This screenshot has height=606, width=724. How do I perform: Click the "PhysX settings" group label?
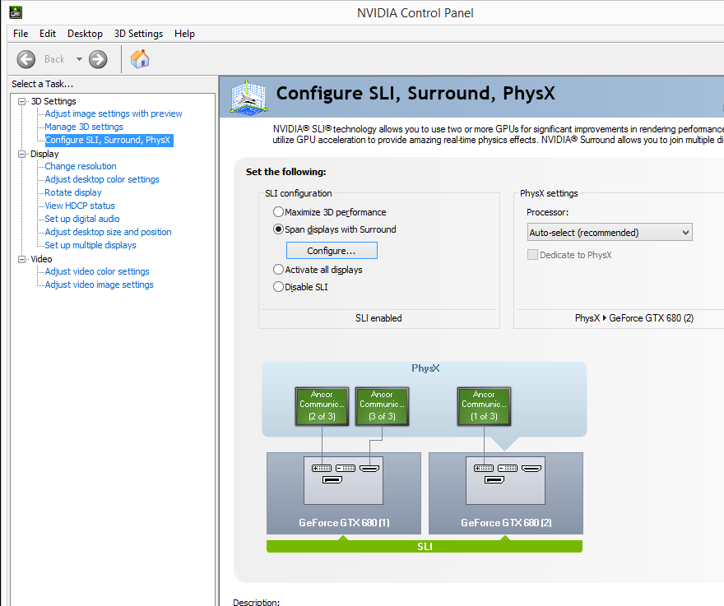click(x=549, y=193)
